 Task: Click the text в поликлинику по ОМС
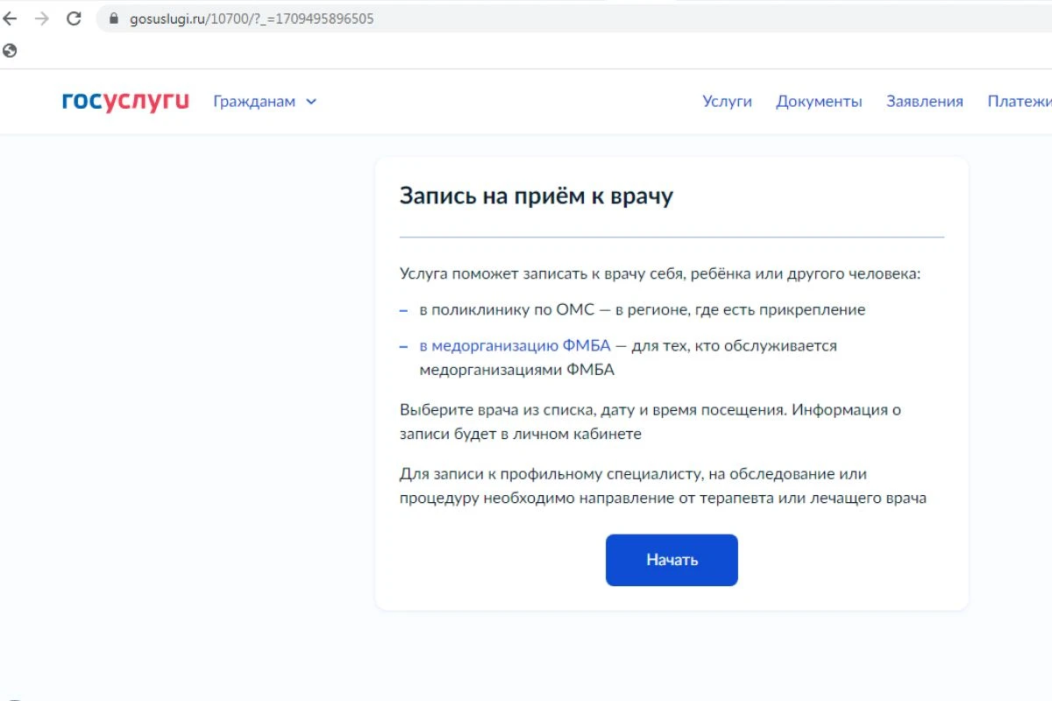507,310
